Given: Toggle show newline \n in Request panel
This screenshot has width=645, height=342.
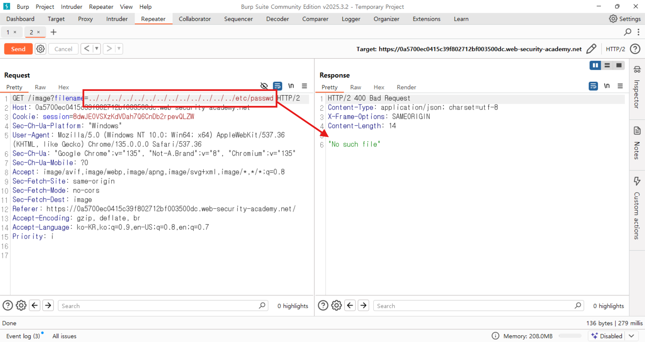Looking at the screenshot, I should [x=291, y=86].
